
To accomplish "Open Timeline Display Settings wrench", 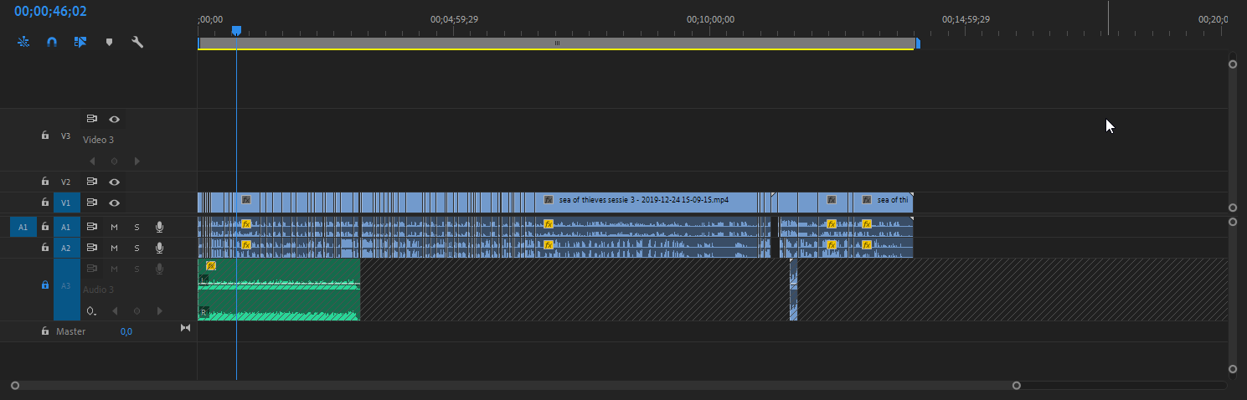I will point(137,41).
